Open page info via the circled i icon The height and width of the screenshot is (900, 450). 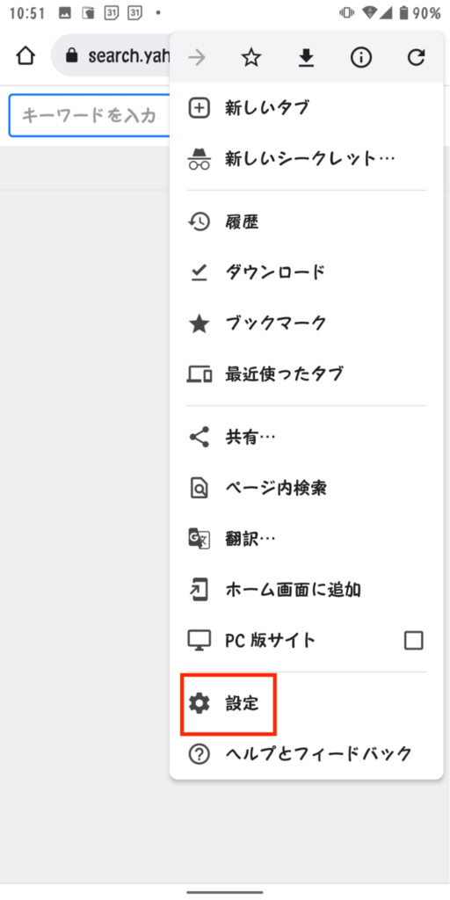pos(361,57)
